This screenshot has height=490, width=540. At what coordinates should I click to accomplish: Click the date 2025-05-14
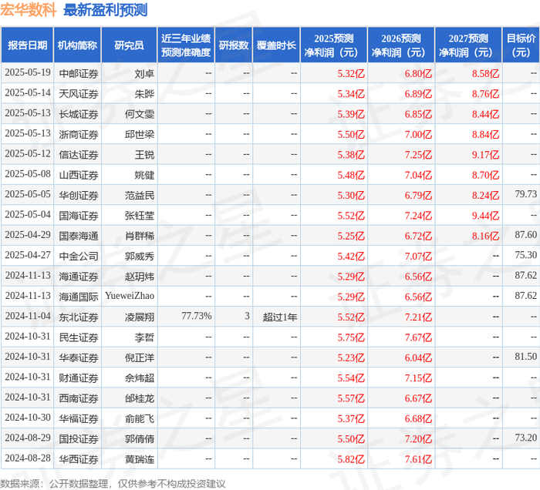[28, 92]
